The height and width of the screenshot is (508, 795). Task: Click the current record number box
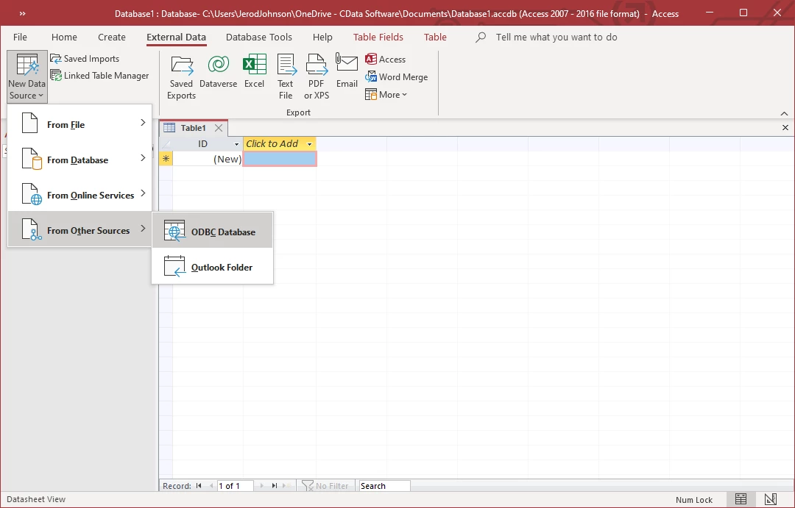point(236,486)
